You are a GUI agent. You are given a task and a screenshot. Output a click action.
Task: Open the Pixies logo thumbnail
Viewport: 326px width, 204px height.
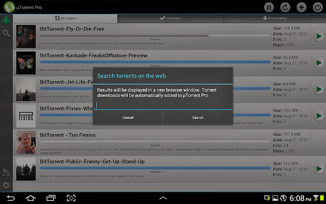[x=26, y=116]
